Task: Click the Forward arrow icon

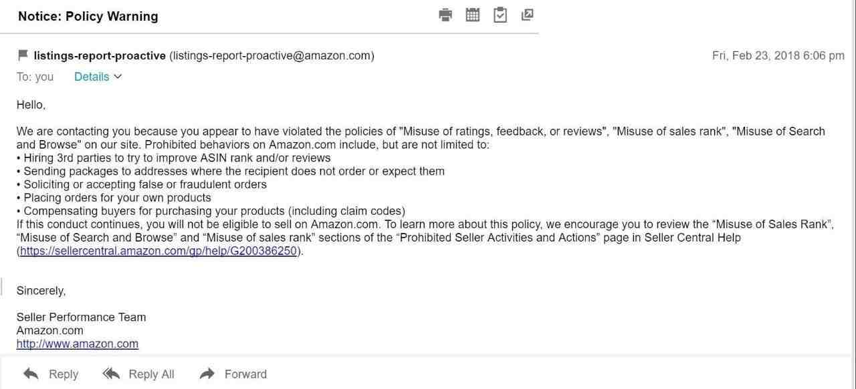Action: pyautogui.click(x=207, y=374)
